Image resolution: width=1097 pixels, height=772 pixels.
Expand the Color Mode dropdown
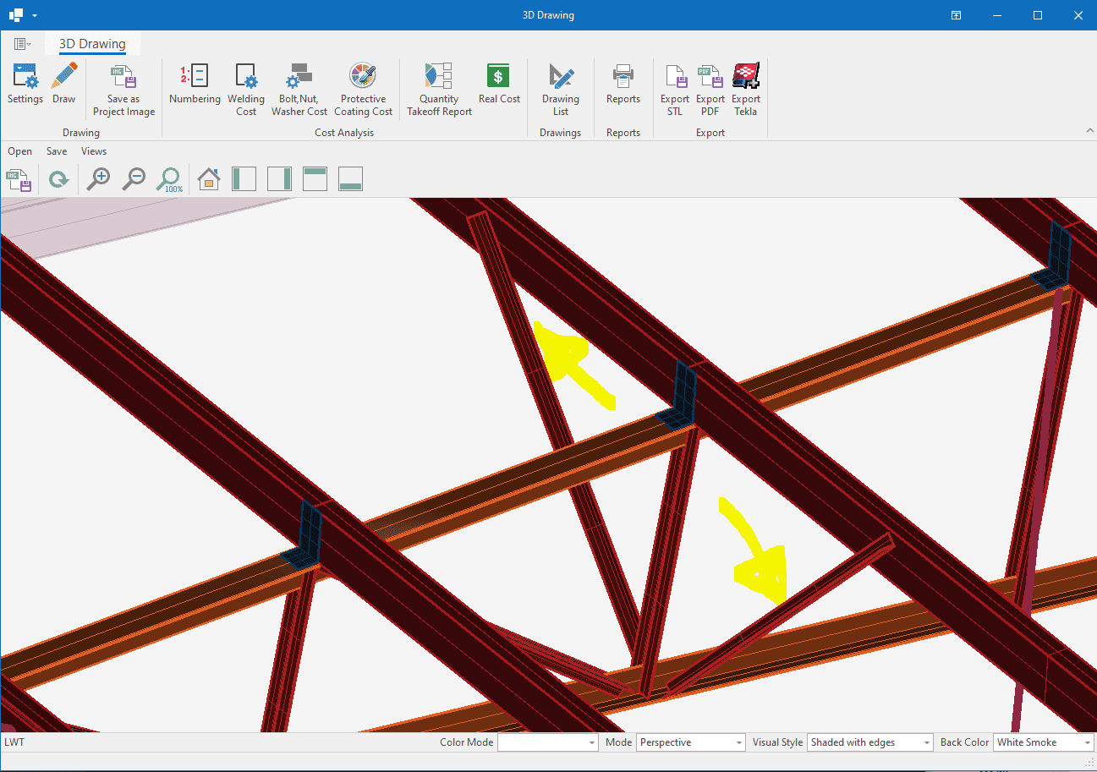(592, 742)
